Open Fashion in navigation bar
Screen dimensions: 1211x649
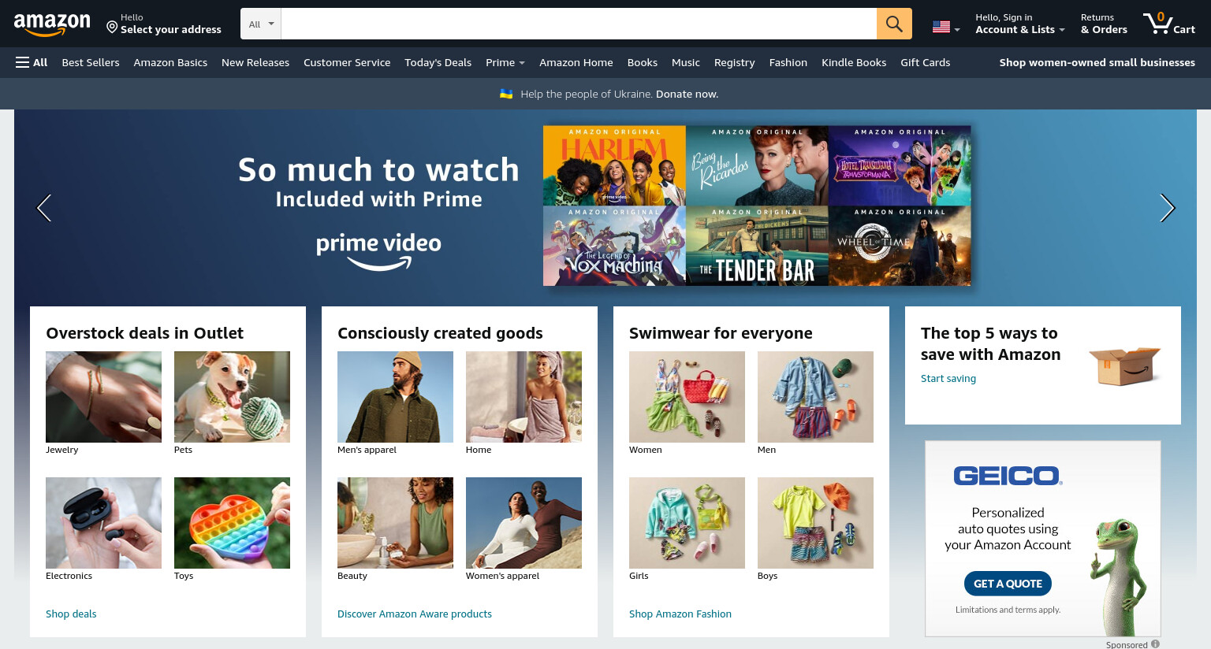click(x=788, y=62)
